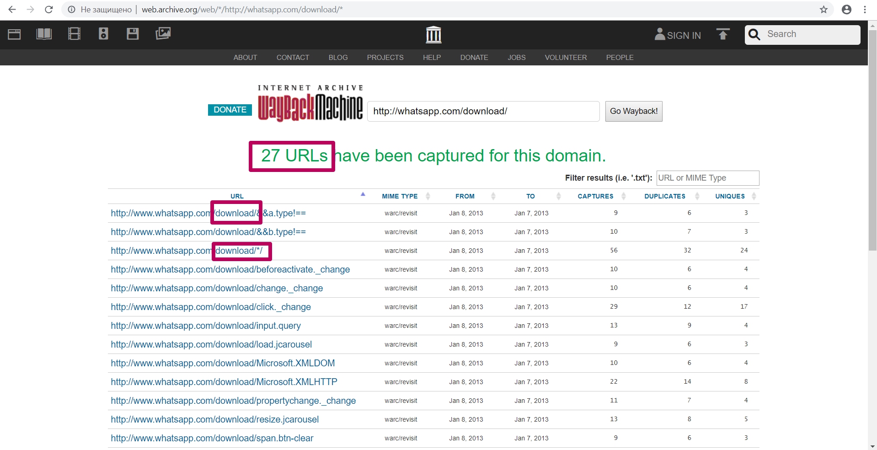Bookmark this page with the star icon
This screenshot has width=877, height=450.
pos(824,10)
